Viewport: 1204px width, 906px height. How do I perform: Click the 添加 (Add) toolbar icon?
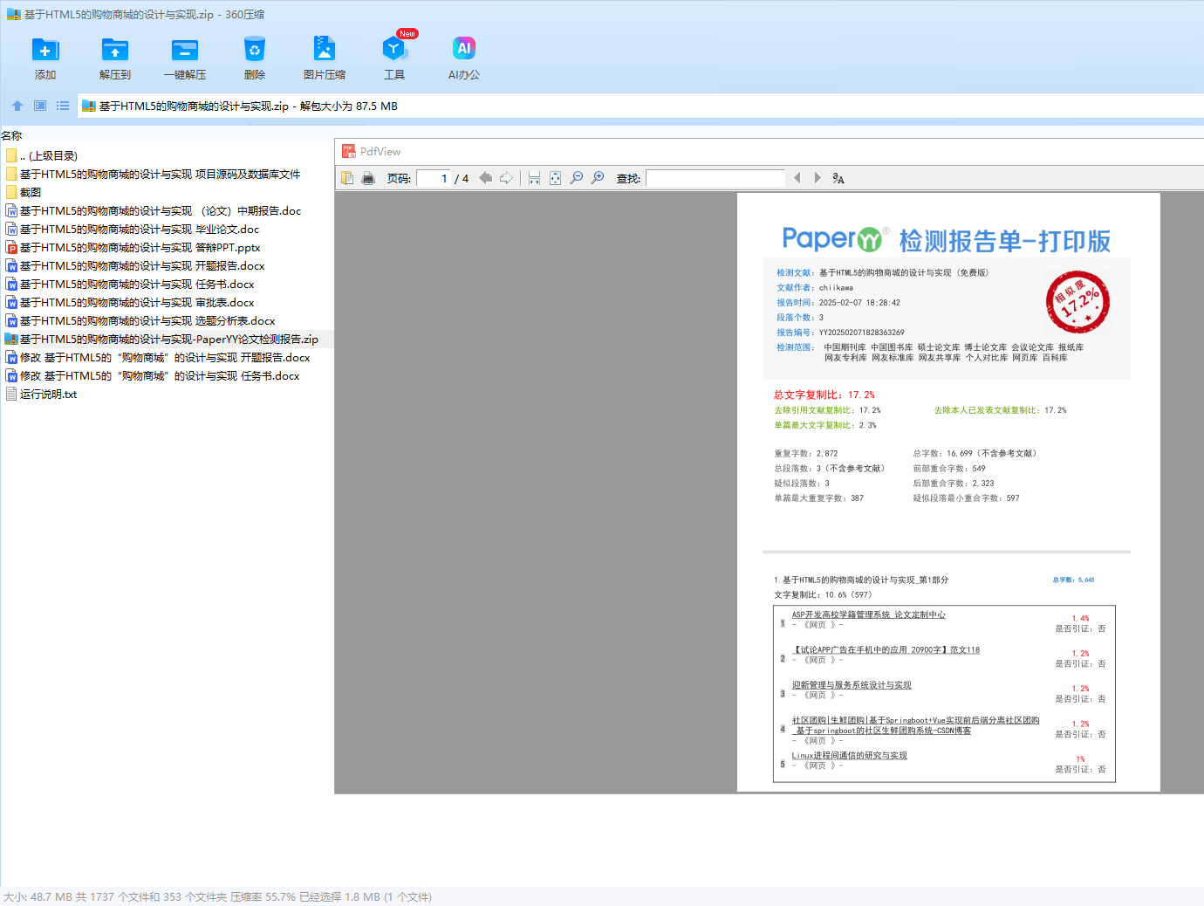tap(45, 50)
